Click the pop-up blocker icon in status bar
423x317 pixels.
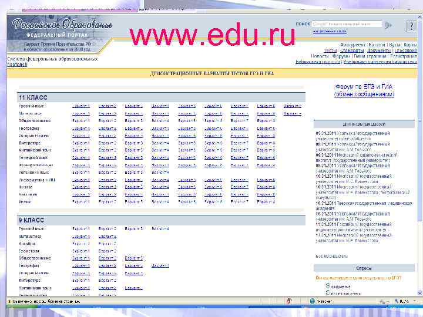289,301
